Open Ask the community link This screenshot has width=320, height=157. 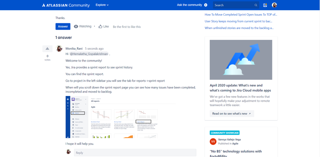click(x=189, y=5)
